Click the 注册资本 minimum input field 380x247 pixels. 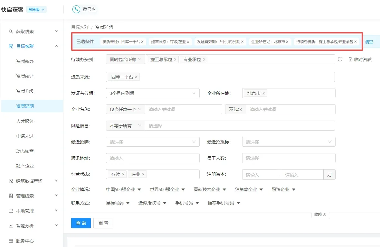pos(259,175)
